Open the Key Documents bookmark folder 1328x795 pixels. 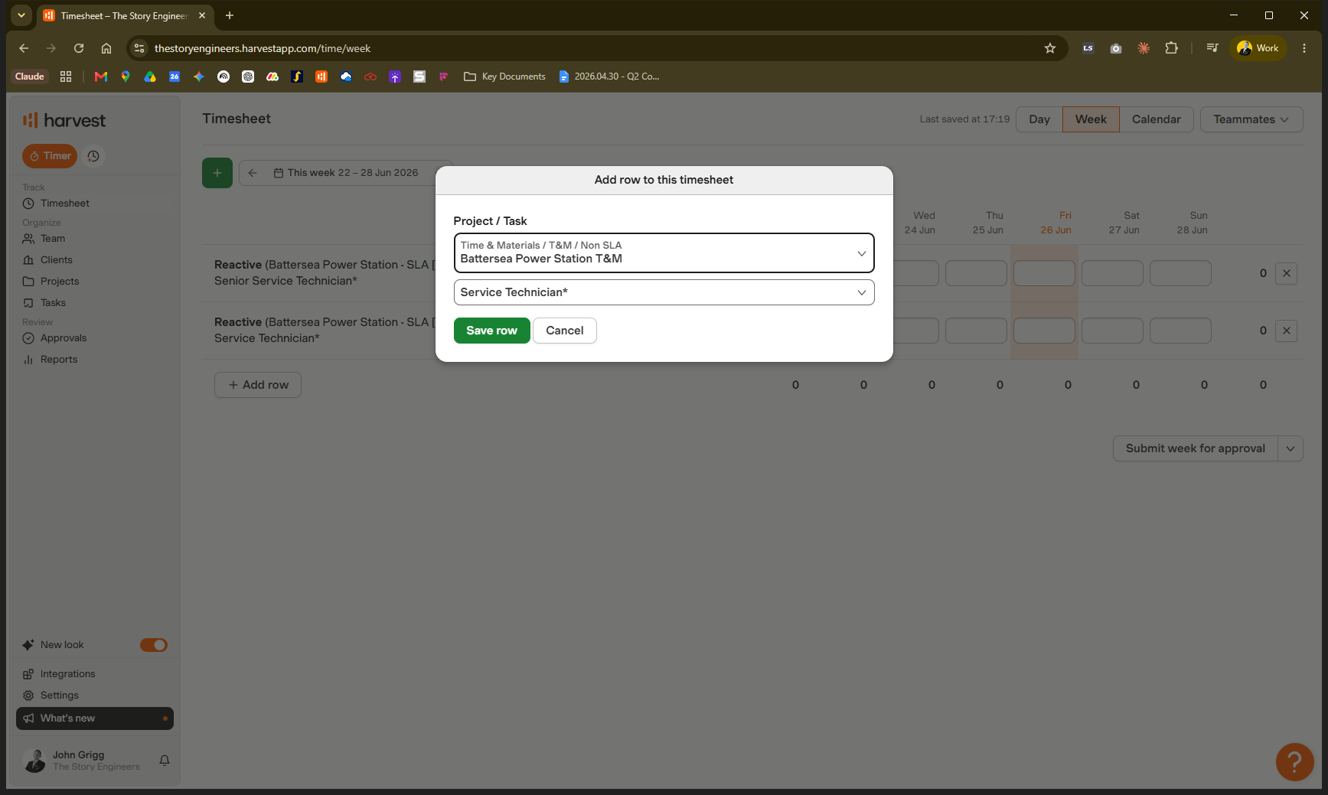click(504, 77)
